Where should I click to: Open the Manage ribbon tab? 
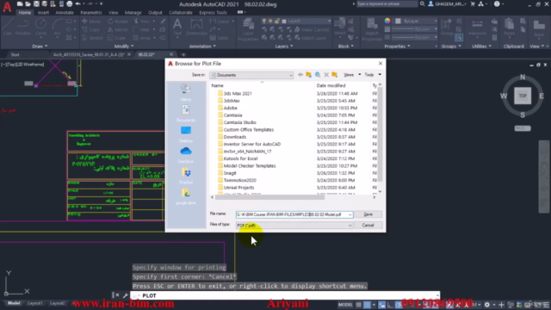click(133, 12)
